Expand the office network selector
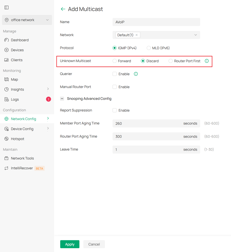Image resolution: width=231 pixels, height=252 pixels. pos(27,20)
